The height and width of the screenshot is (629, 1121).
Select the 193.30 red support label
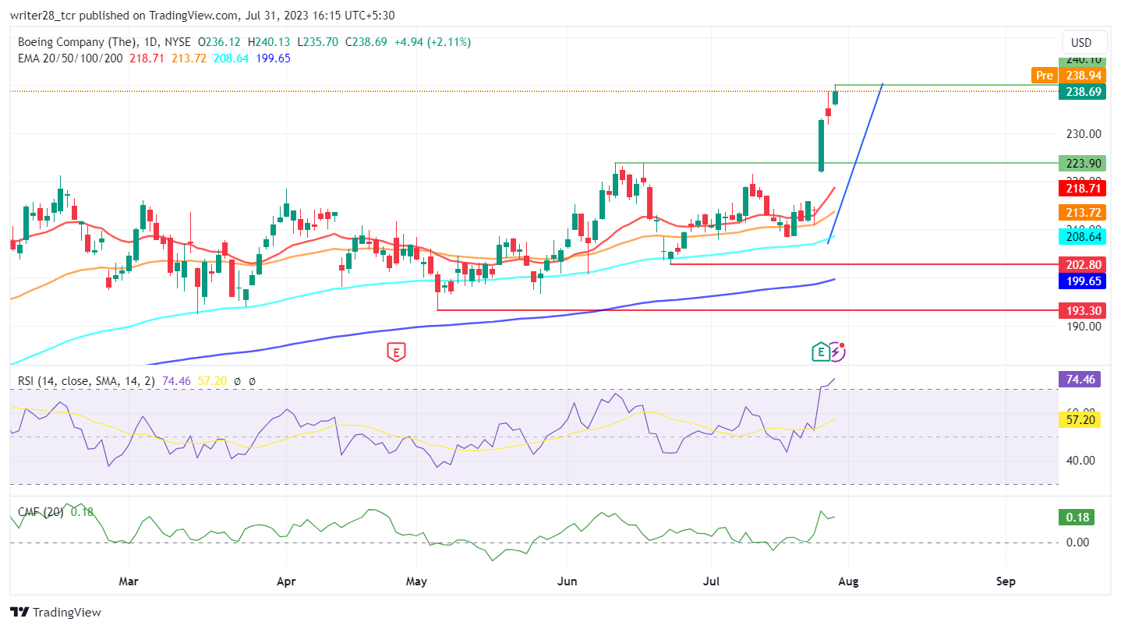click(1082, 310)
